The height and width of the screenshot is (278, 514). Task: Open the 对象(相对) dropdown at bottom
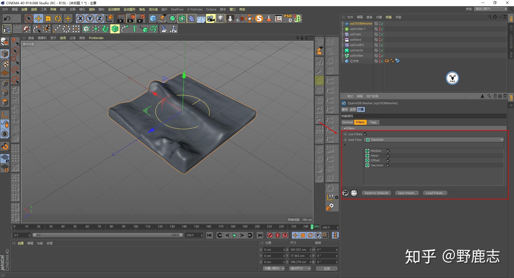(274, 268)
